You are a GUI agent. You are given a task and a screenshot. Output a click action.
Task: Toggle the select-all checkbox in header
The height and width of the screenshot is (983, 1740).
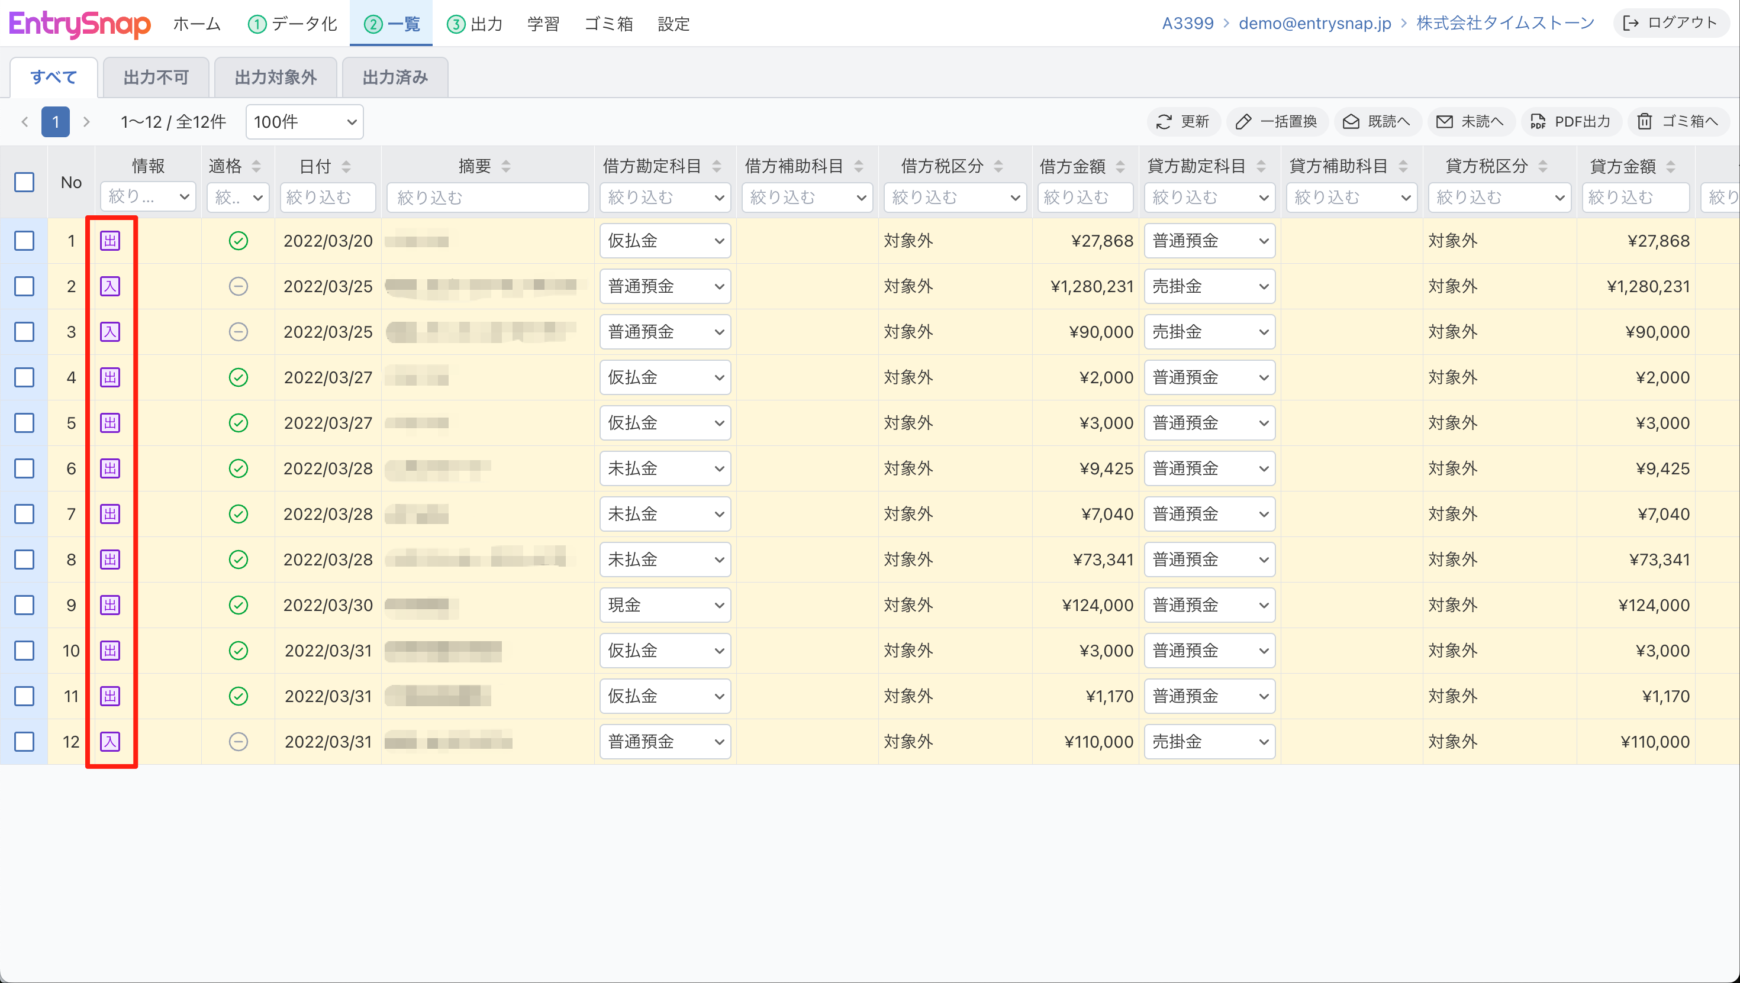point(24,182)
